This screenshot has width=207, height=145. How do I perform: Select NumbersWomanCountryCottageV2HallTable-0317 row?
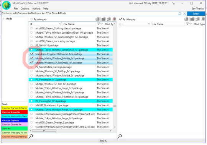tap(71, 127)
